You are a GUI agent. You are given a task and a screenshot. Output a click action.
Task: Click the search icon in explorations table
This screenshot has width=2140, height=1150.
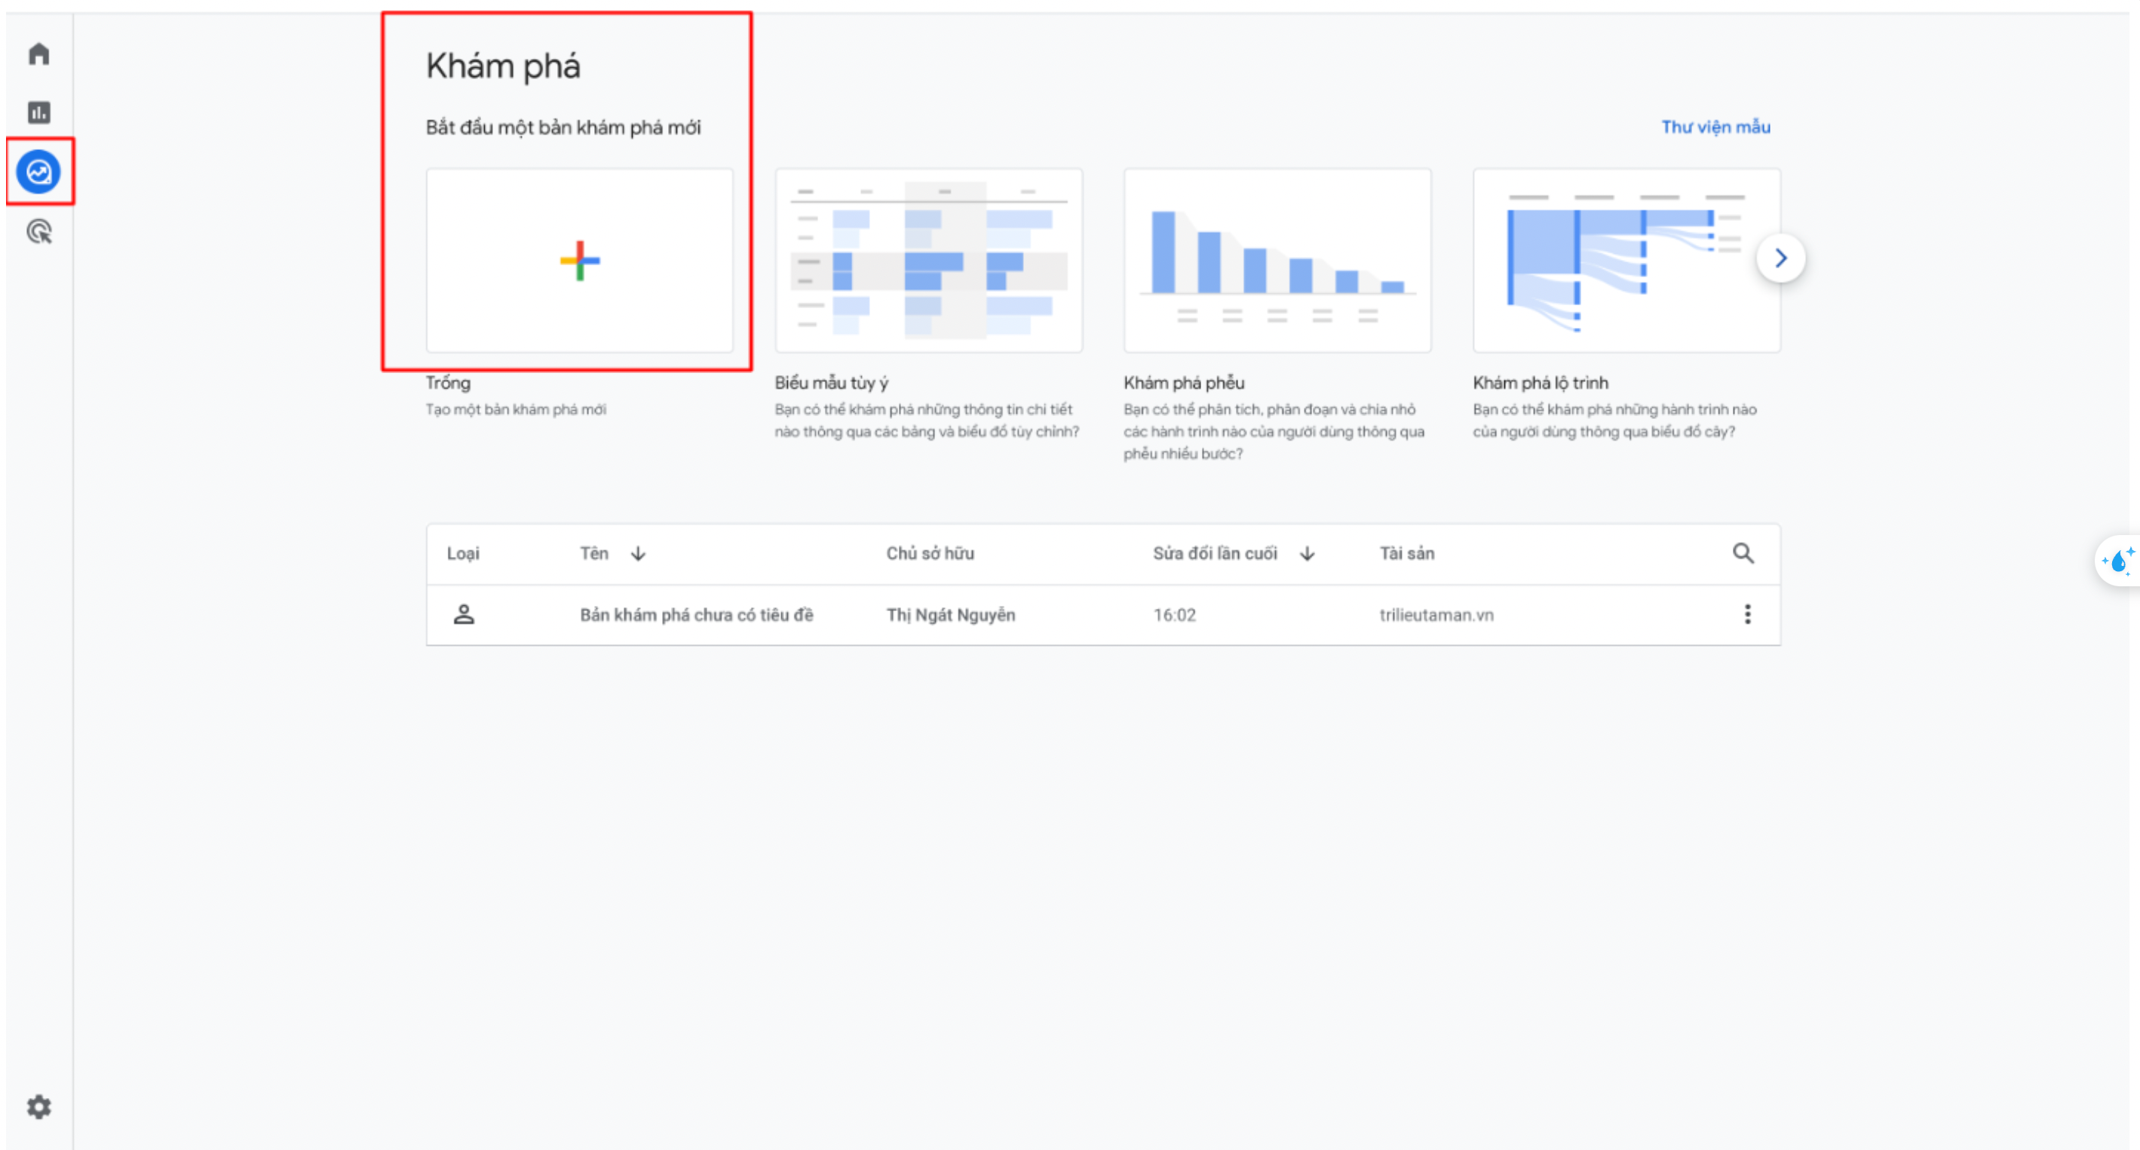tap(1743, 553)
